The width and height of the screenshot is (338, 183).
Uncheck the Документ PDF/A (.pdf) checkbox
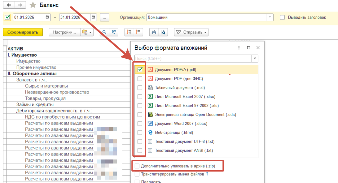click(x=140, y=70)
